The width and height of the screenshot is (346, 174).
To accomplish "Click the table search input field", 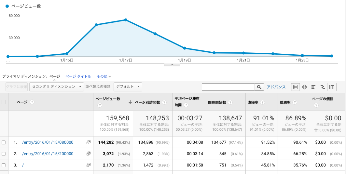I will click(228, 87).
